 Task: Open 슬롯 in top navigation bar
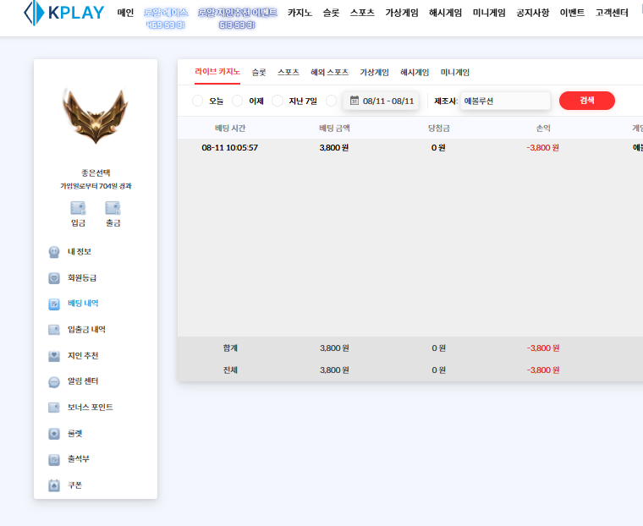331,14
